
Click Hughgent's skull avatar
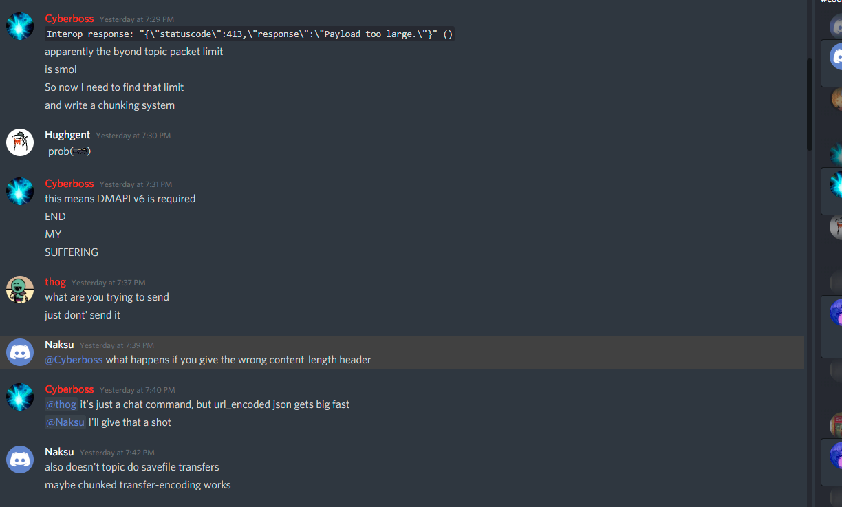[x=20, y=142]
